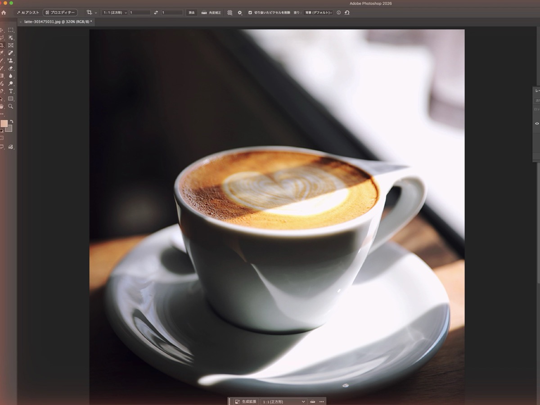Screen dimensions: 540x405
Task: Select the Eraser tool
Action: [x=11, y=68]
